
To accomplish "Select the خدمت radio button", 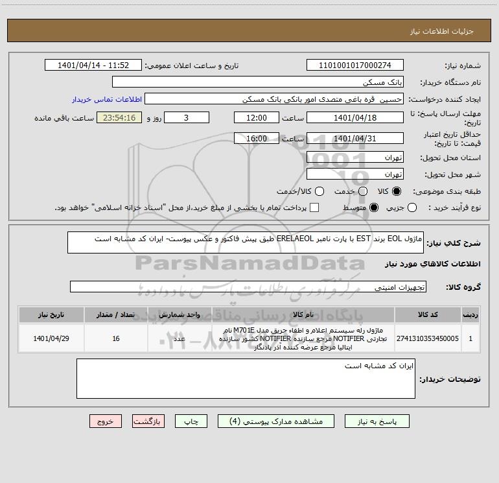I will click(363, 191).
